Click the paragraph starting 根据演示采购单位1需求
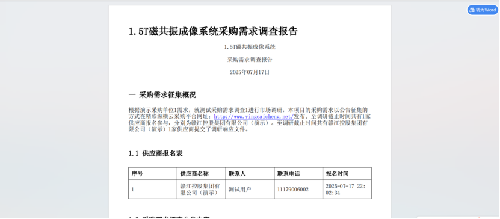 (250, 120)
